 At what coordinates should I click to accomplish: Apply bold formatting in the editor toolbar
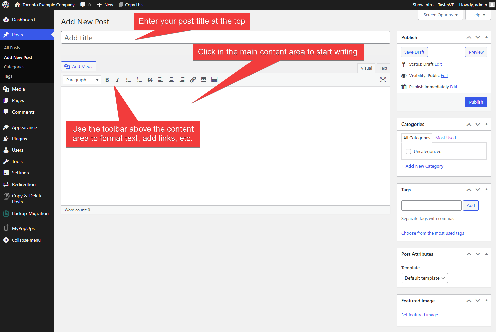(107, 80)
